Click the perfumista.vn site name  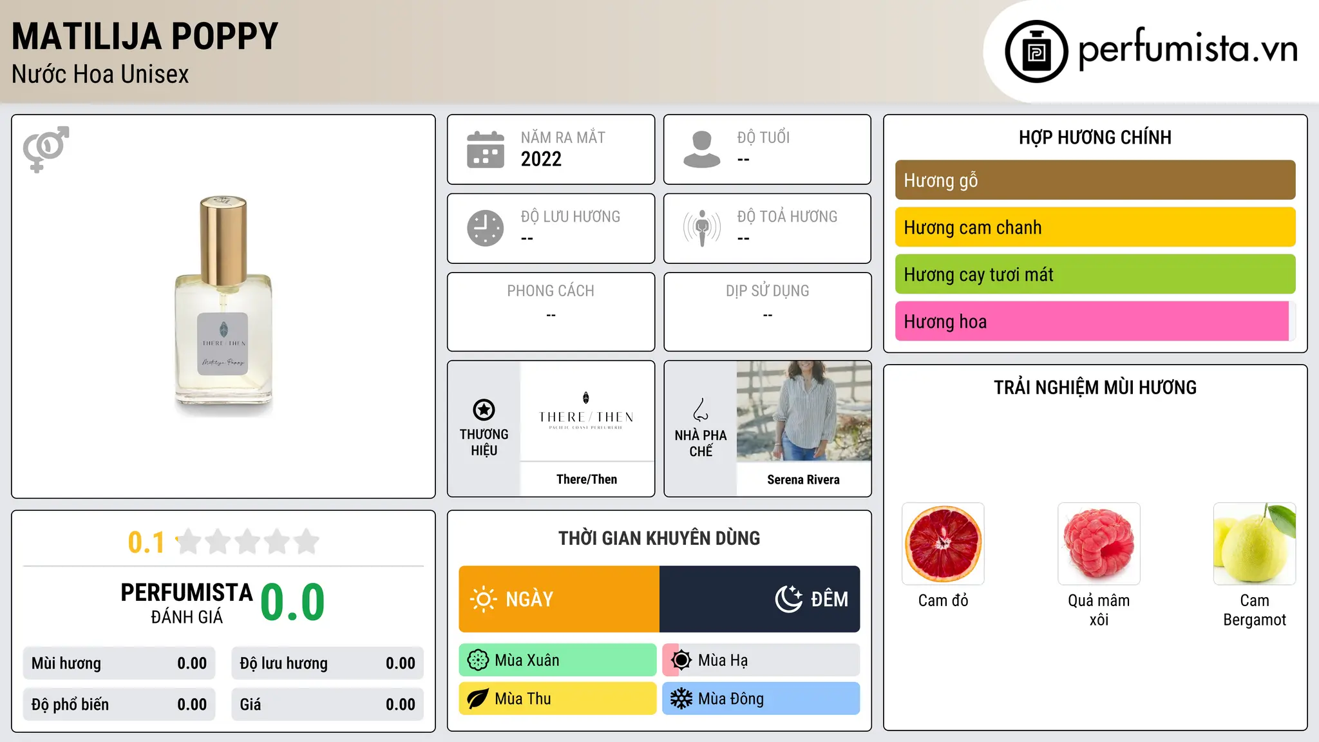pos(1188,48)
